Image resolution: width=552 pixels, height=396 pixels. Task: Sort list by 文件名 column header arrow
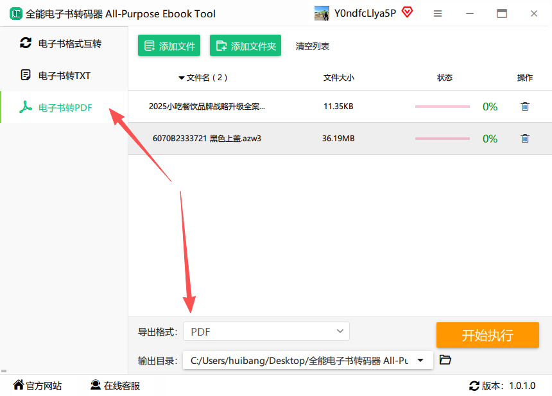(x=182, y=78)
